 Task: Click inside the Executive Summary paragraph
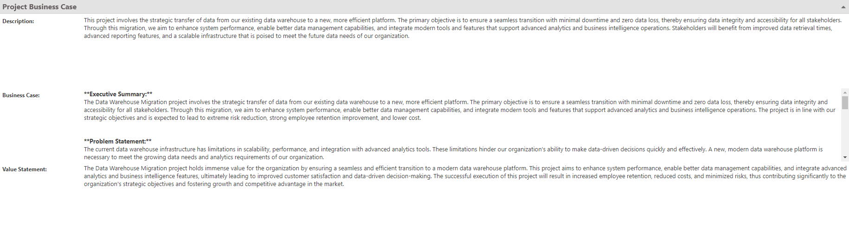click(x=459, y=110)
